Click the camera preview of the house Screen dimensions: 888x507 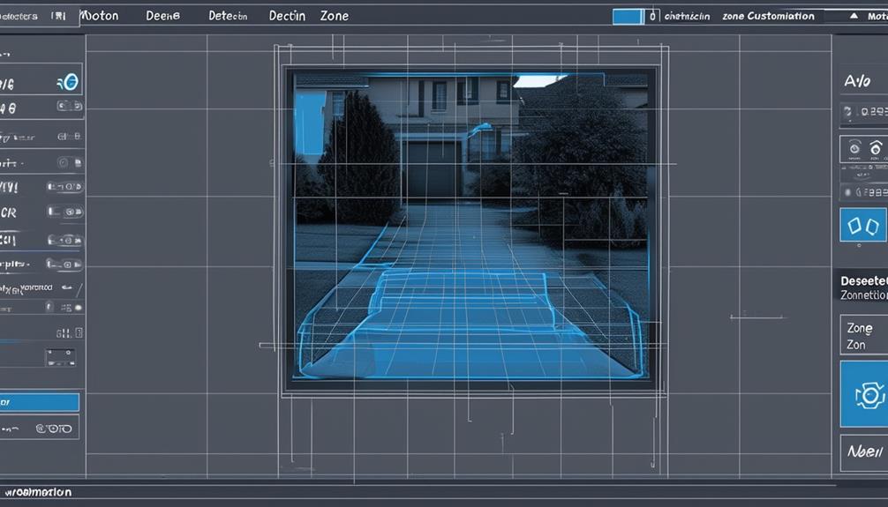[470, 227]
